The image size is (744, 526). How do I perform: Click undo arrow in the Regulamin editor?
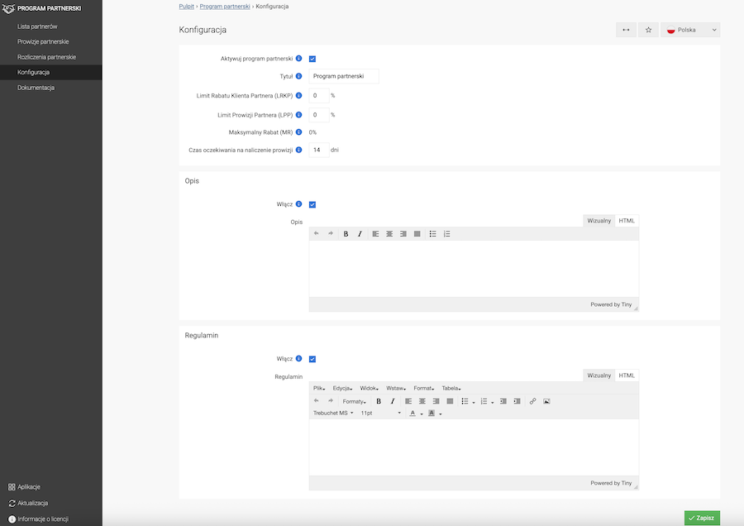coord(317,401)
